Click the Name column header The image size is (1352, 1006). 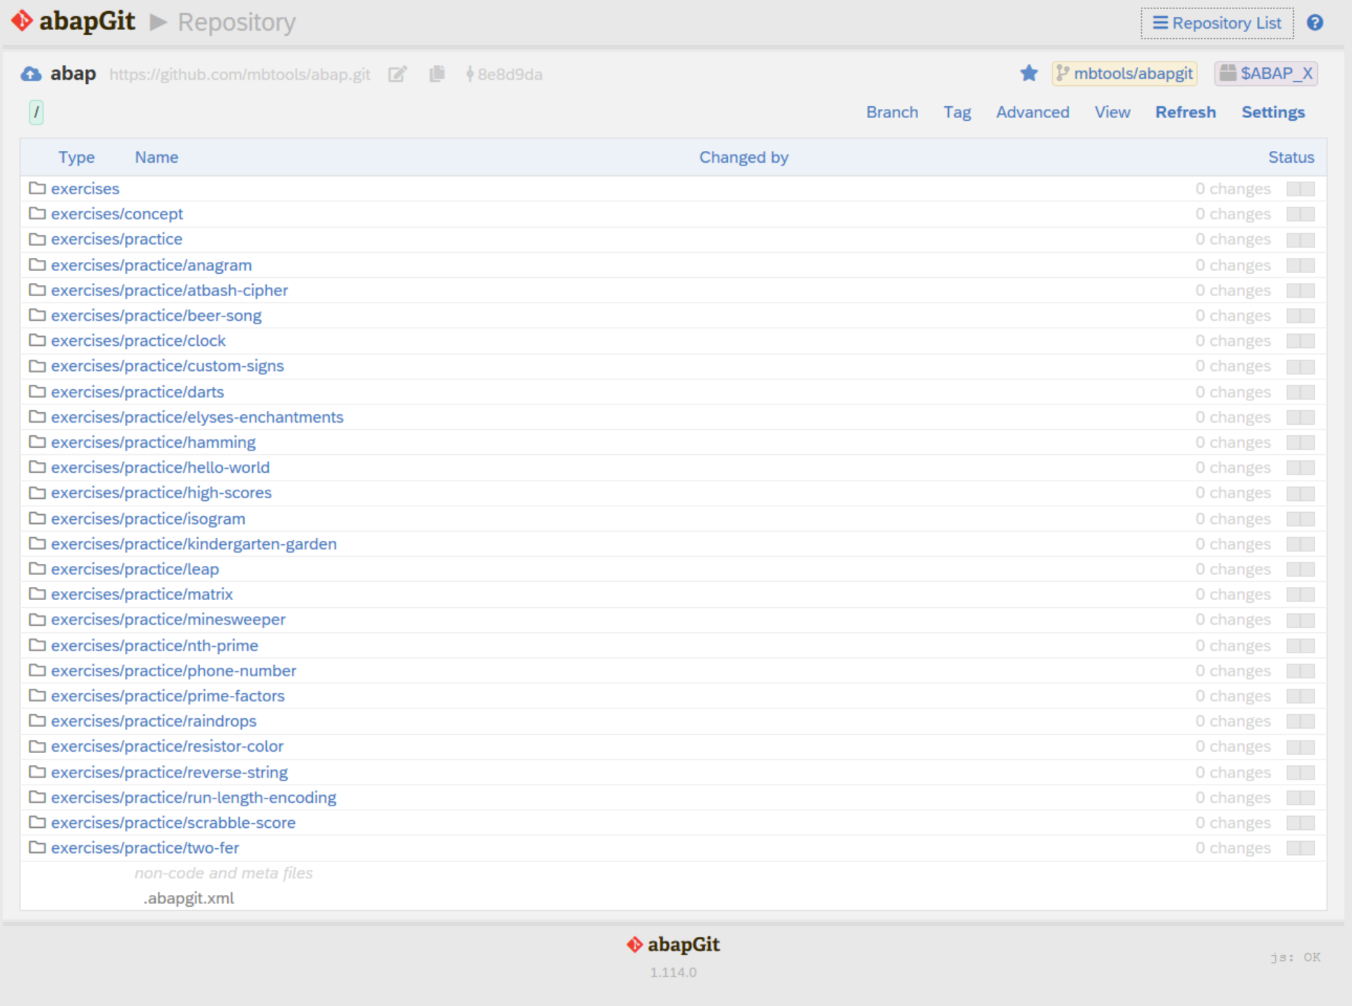point(157,157)
